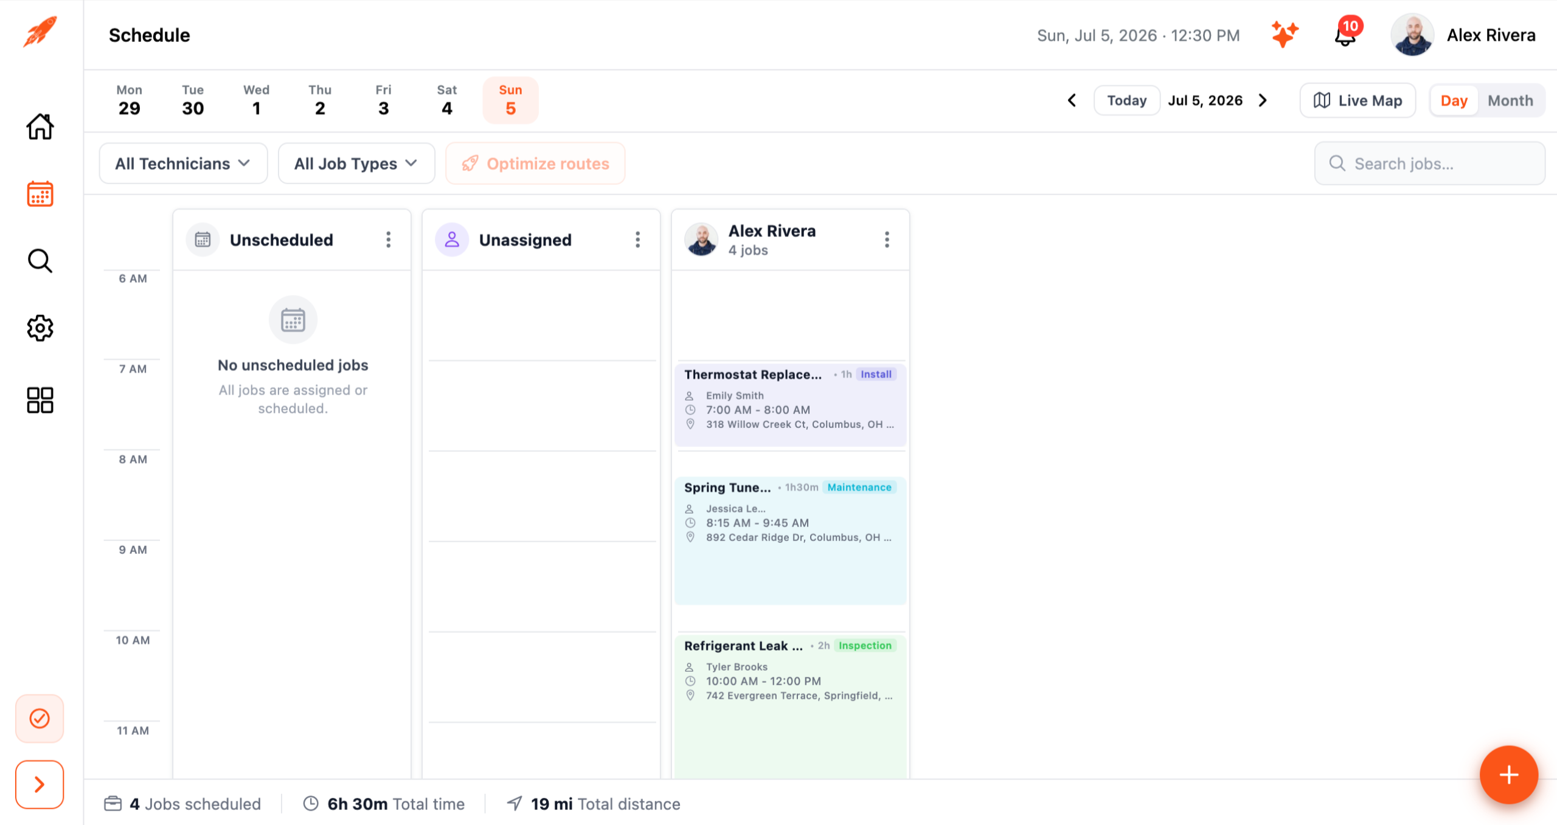This screenshot has height=825, width=1557.
Task: Open the apps grid sidebar icon
Action: point(40,400)
